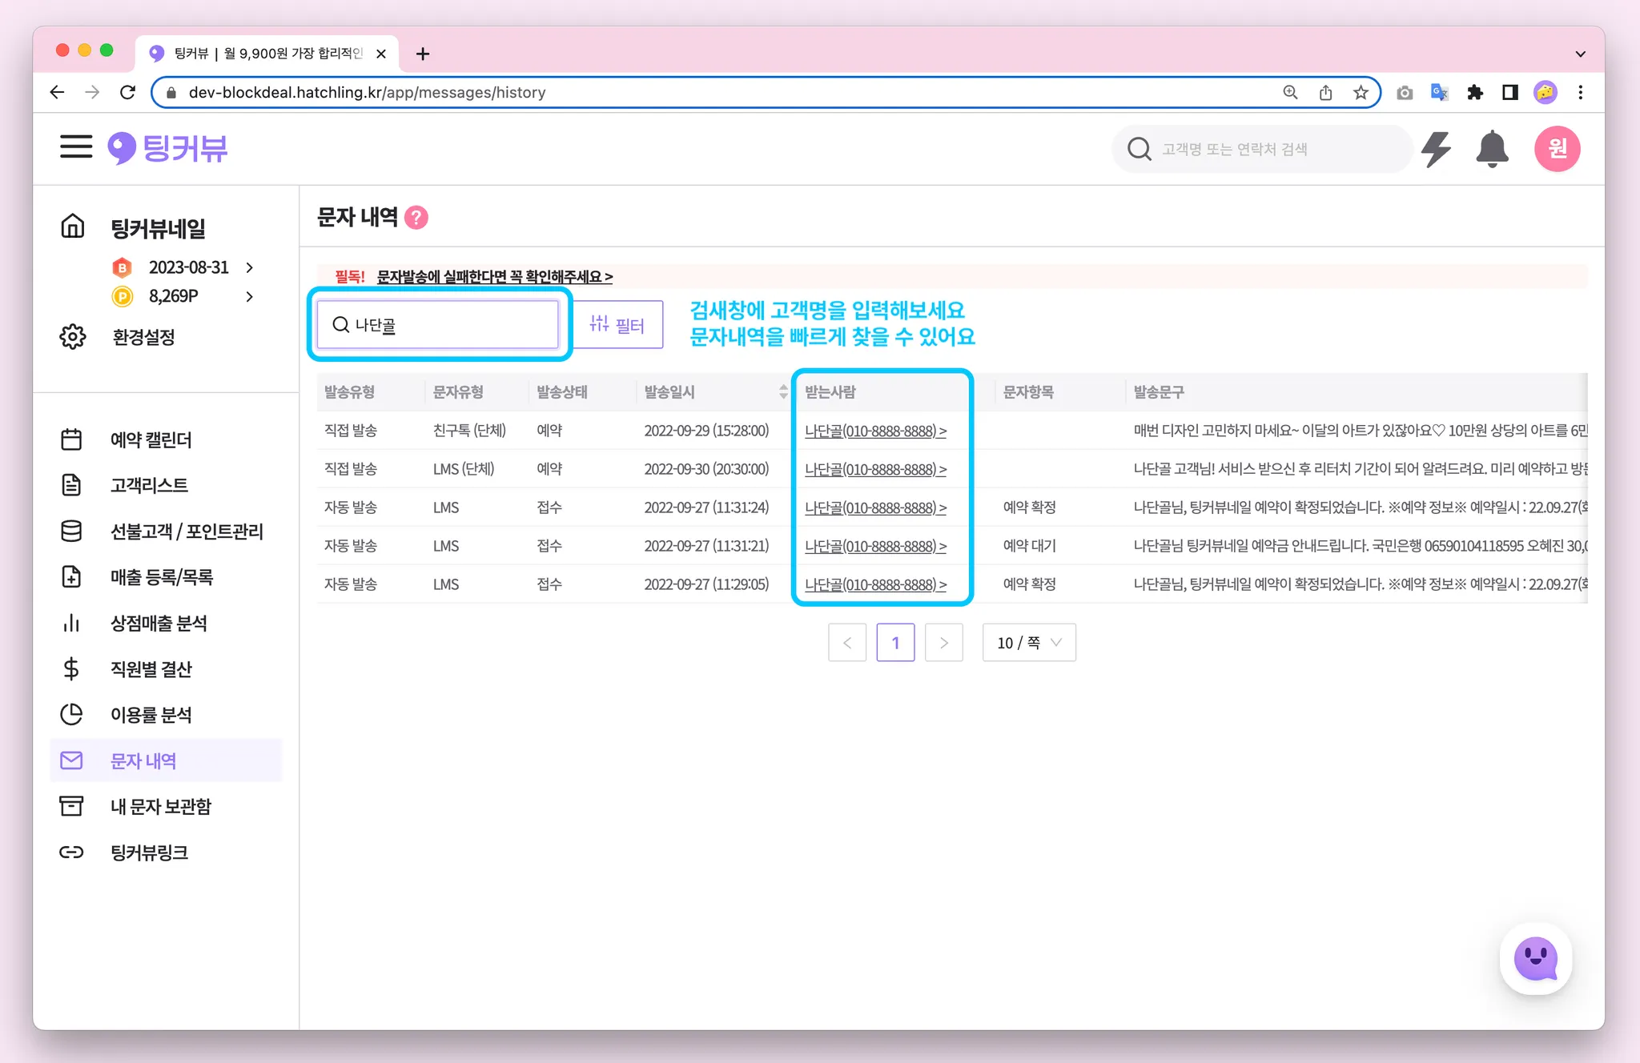Viewport: 1640px width, 1063px height.
Task: Click the gear icon for 환경설정
Action: [x=73, y=337]
